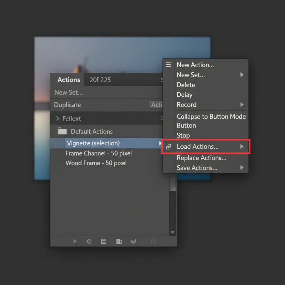Switch to the Actions tab
This screenshot has height=285, width=285.
(x=69, y=80)
